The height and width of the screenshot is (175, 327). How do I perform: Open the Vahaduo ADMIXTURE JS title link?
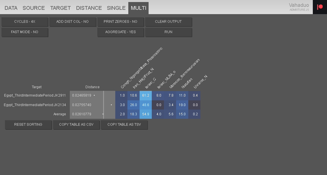tap(299, 7)
